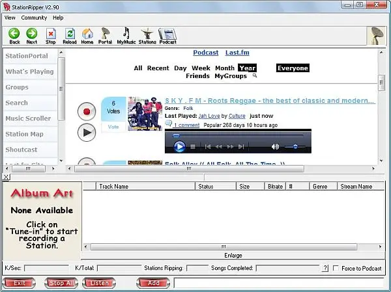Open Shoutcast in the sidebar
The height and width of the screenshot is (292, 391).
pyautogui.click(x=31, y=150)
